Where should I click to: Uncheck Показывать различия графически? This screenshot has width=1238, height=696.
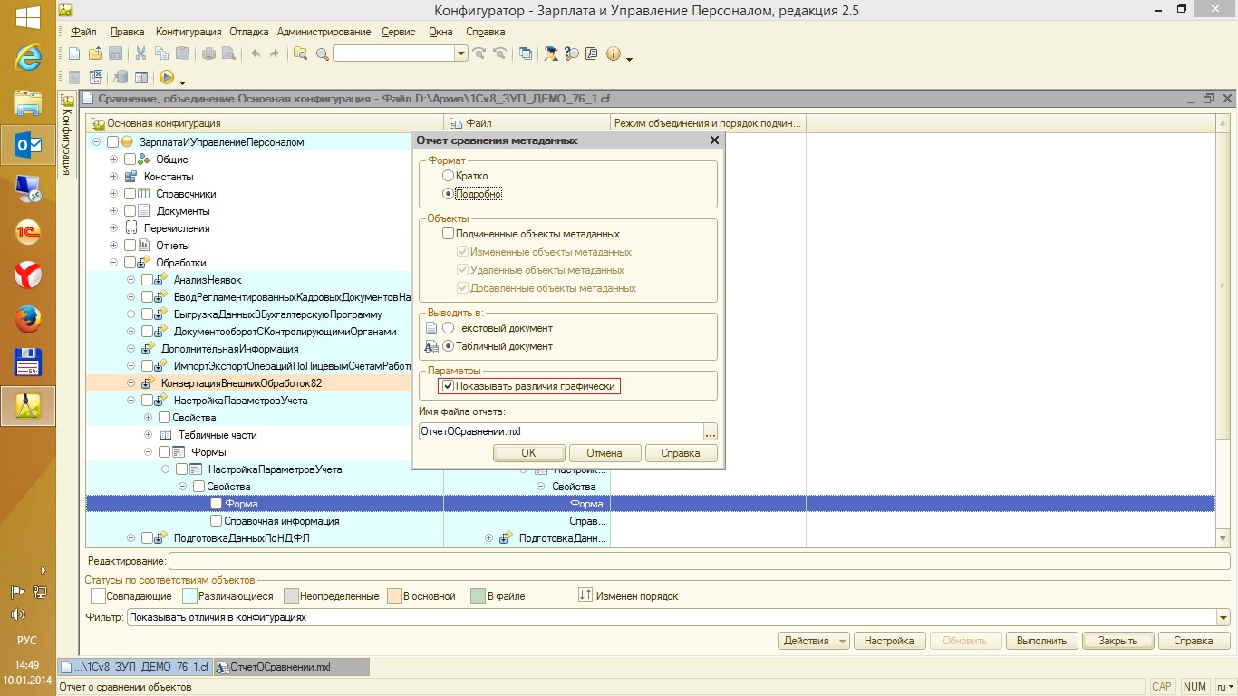[x=448, y=386]
